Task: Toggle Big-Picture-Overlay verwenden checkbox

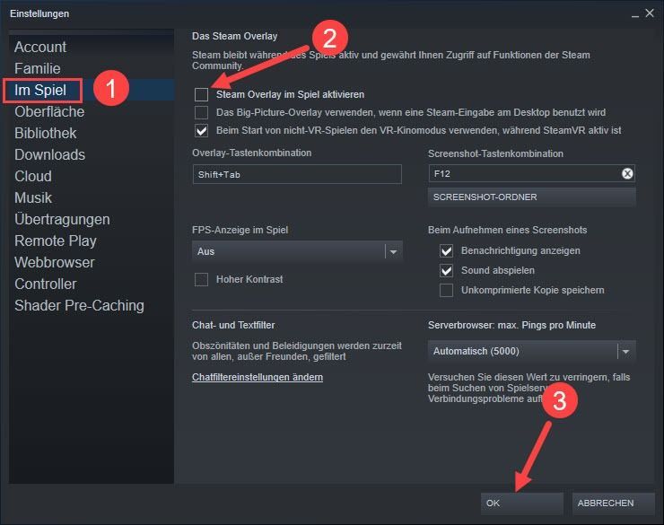Action: click(x=202, y=112)
